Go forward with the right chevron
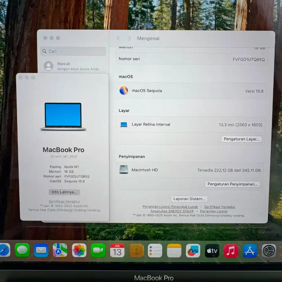 [x=129, y=38]
